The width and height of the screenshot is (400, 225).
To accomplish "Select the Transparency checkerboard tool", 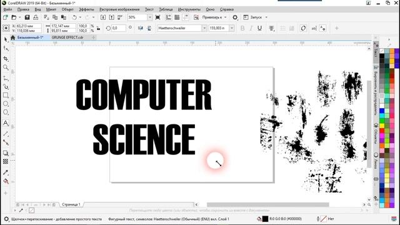I will (6, 161).
